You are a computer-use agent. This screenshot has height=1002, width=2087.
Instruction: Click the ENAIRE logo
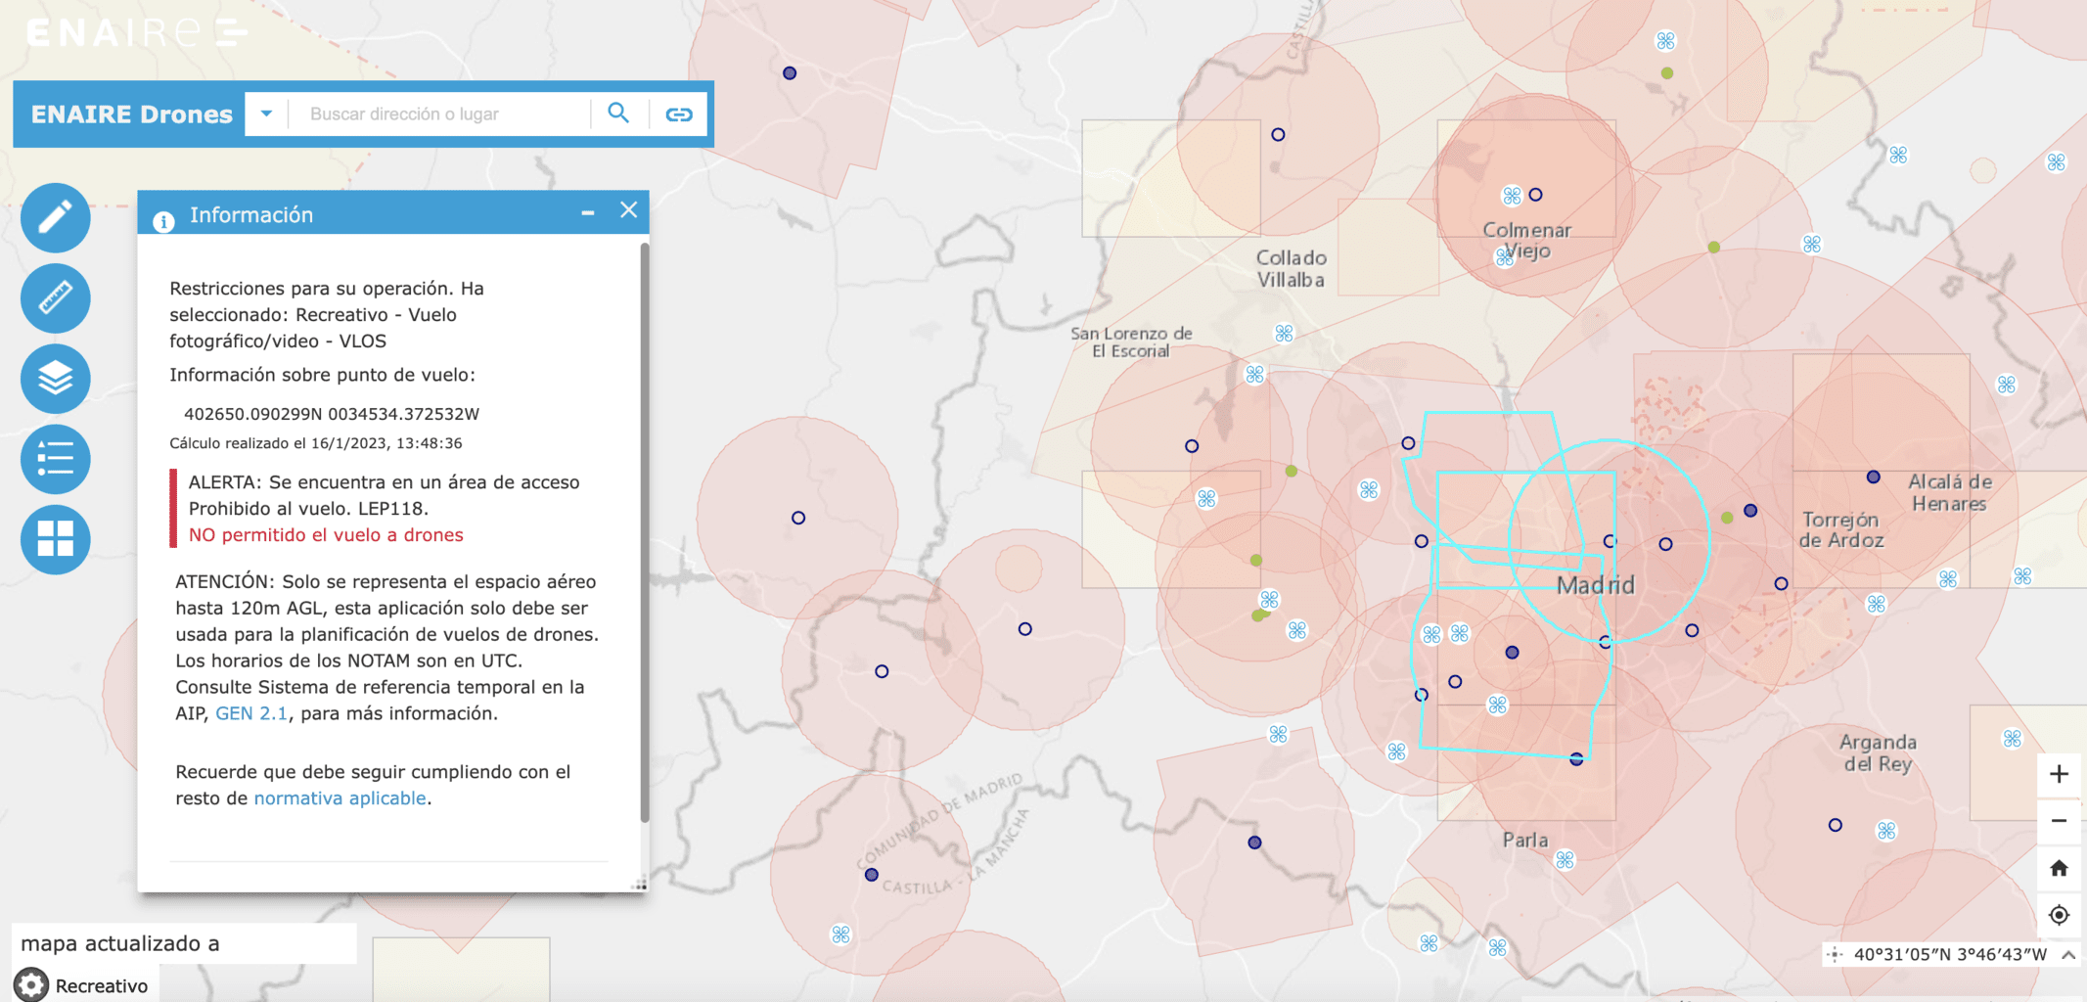137,32
